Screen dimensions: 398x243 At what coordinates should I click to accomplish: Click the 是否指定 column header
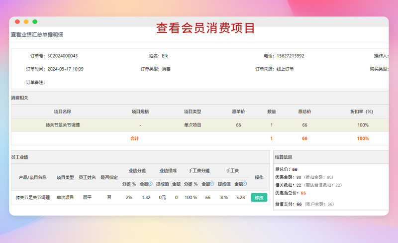(x=109, y=177)
